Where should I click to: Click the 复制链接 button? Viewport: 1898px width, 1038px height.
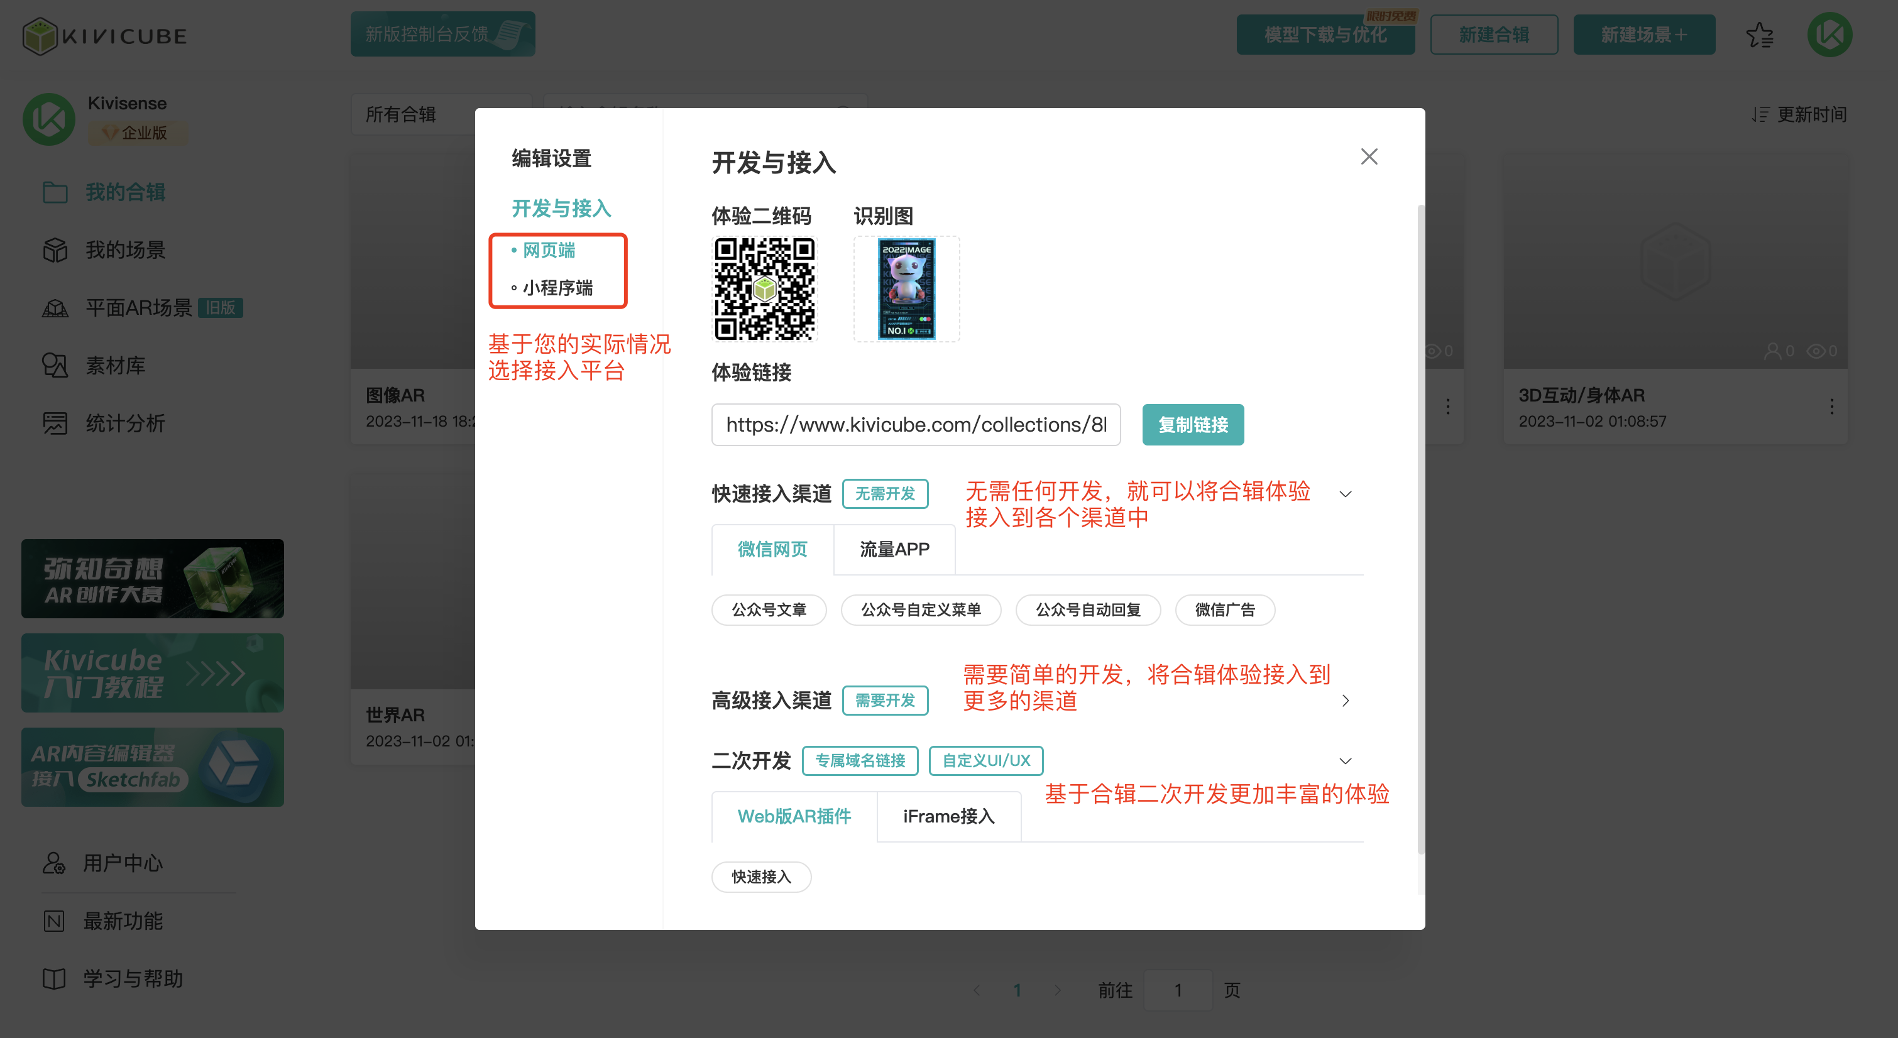click(1193, 425)
